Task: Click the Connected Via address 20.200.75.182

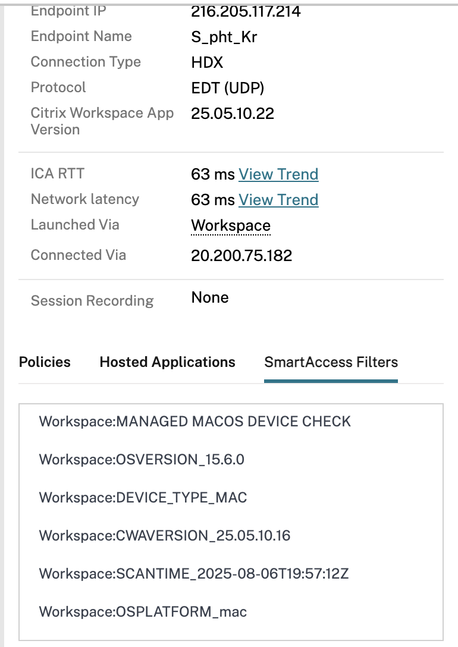Action: [x=241, y=256]
